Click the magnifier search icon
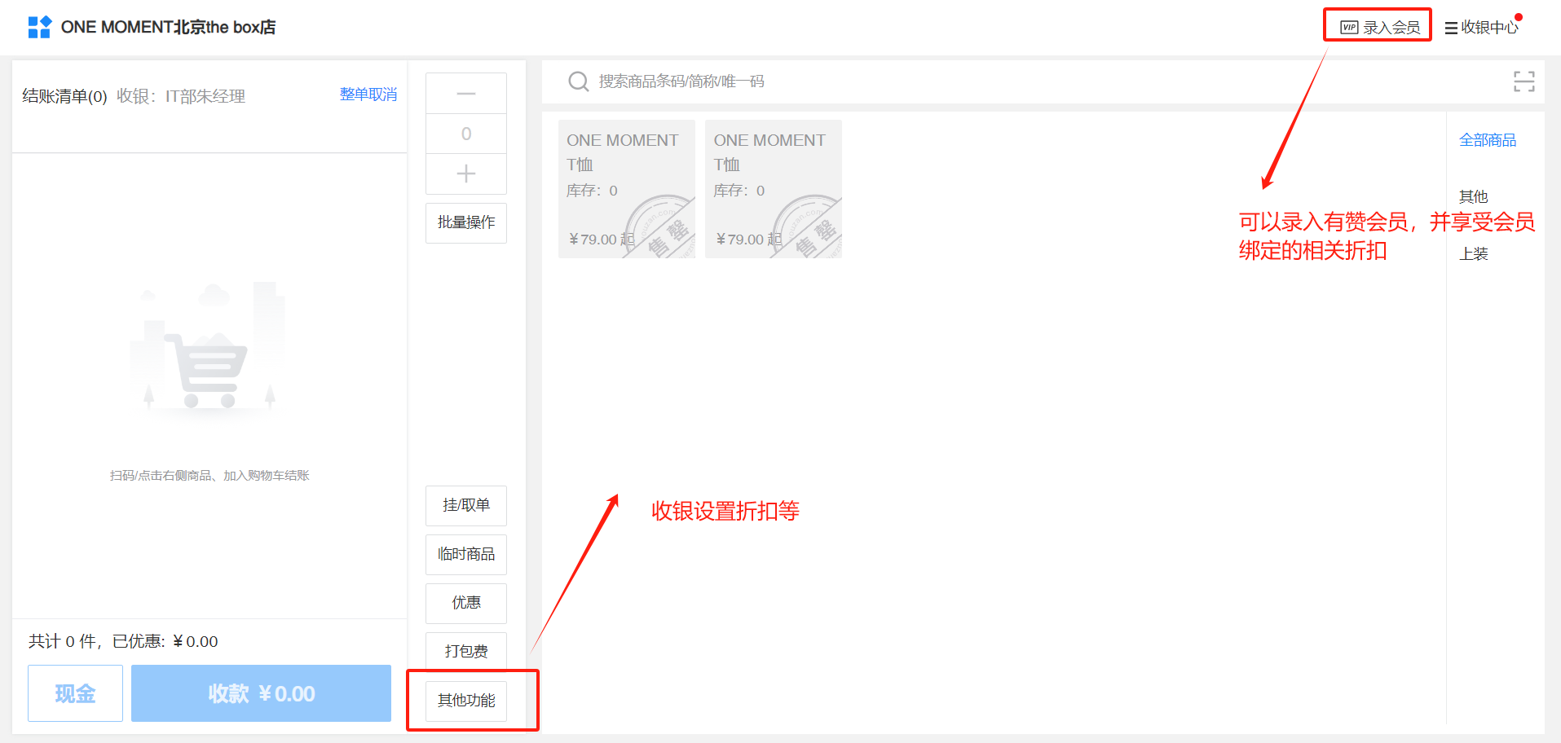The height and width of the screenshot is (743, 1561). [x=578, y=81]
